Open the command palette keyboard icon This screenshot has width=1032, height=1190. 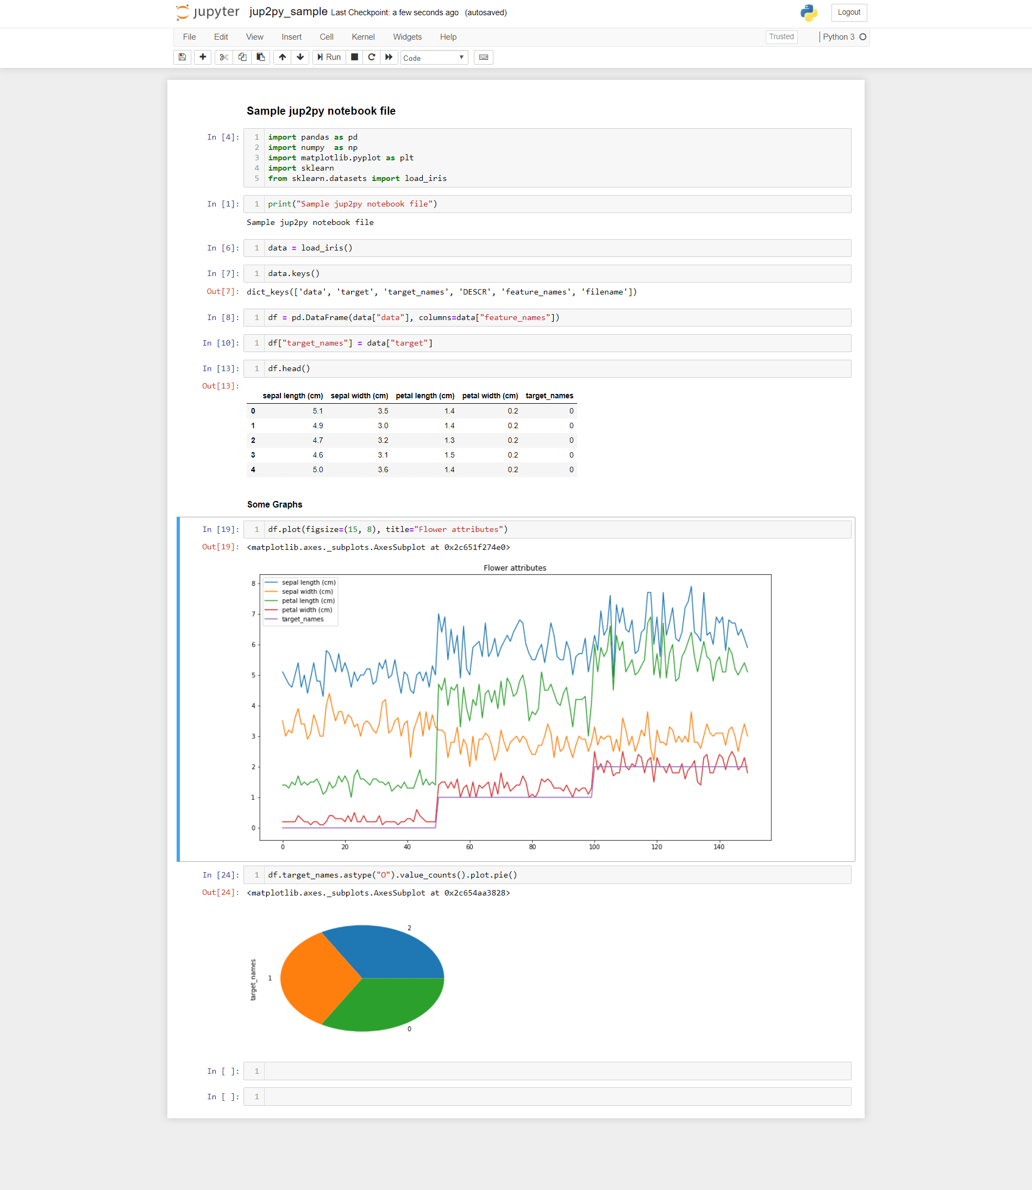[483, 57]
